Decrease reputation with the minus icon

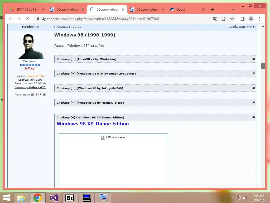point(32,95)
